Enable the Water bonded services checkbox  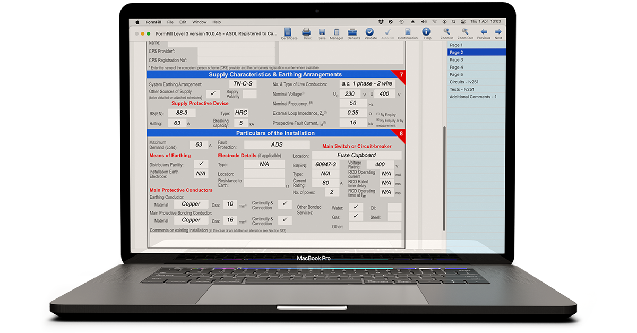tap(356, 208)
